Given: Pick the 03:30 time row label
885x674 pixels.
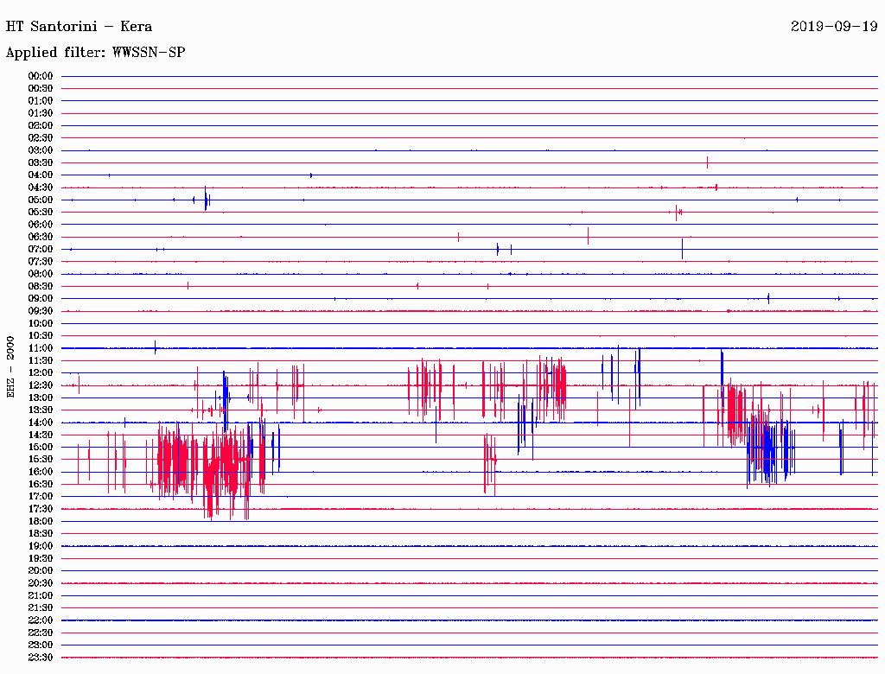Looking at the screenshot, I should pyautogui.click(x=41, y=162).
